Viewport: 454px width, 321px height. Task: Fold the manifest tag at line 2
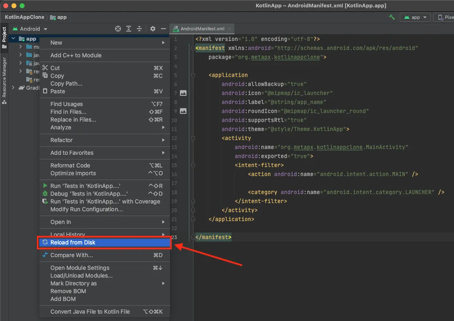pyautogui.click(x=193, y=48)
